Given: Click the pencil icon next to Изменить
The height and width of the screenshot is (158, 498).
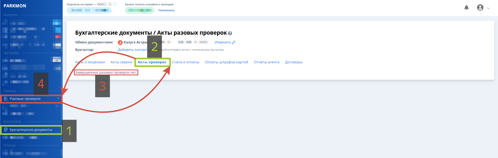Looking at the screenshot, I should coord(234,42).
